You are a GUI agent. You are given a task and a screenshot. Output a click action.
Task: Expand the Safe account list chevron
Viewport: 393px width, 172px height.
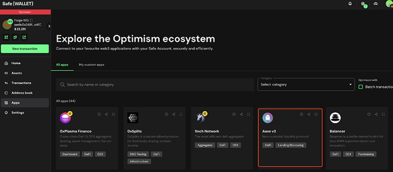pyautogui.click(x=49, y=26)
